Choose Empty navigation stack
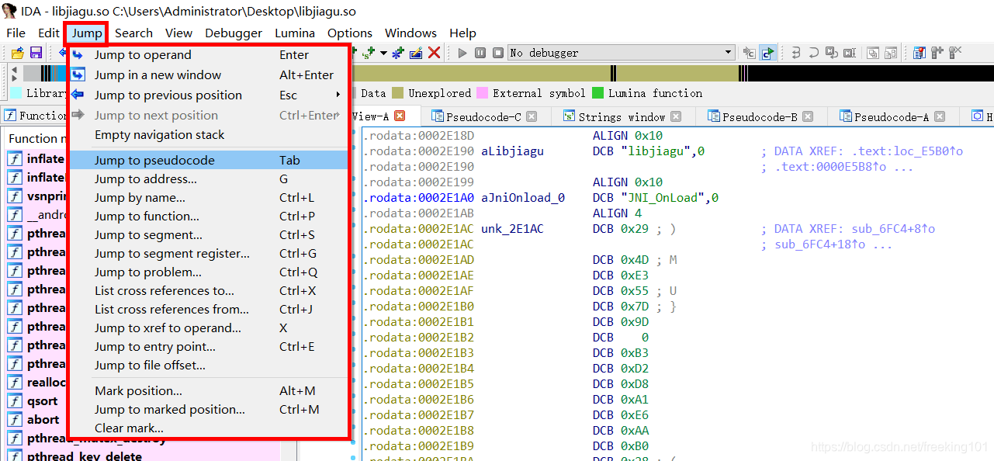This screenshot has height=461, width=994. (208, 134)
